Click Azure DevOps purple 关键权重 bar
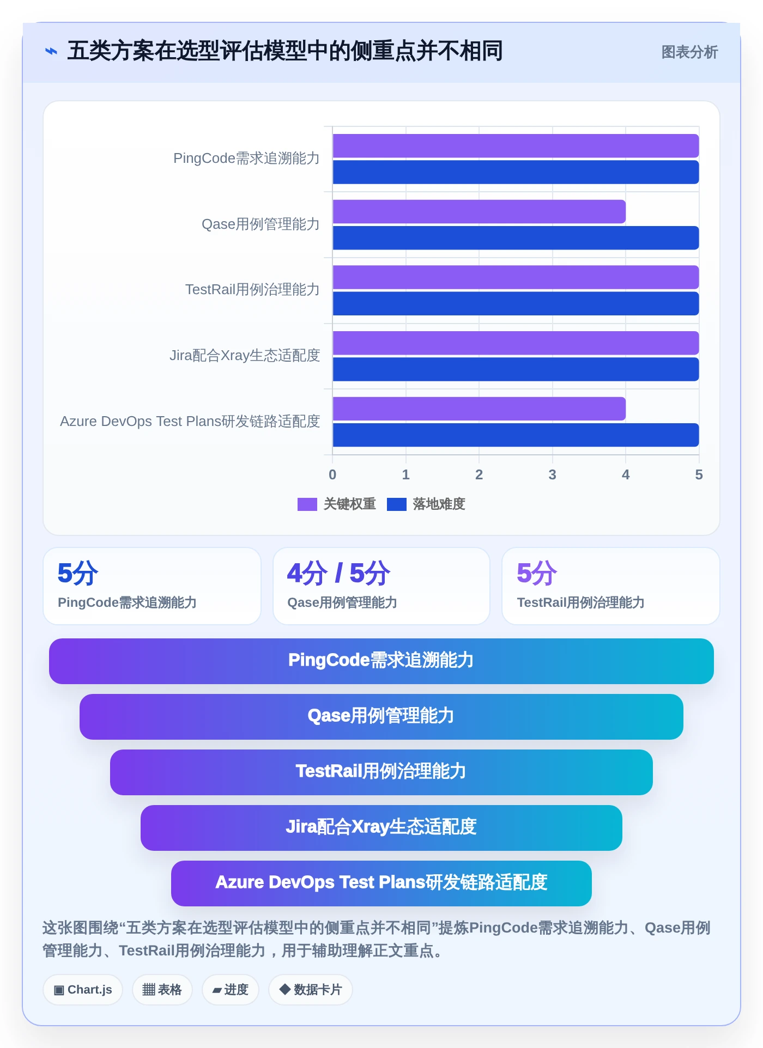 point(479,409)
